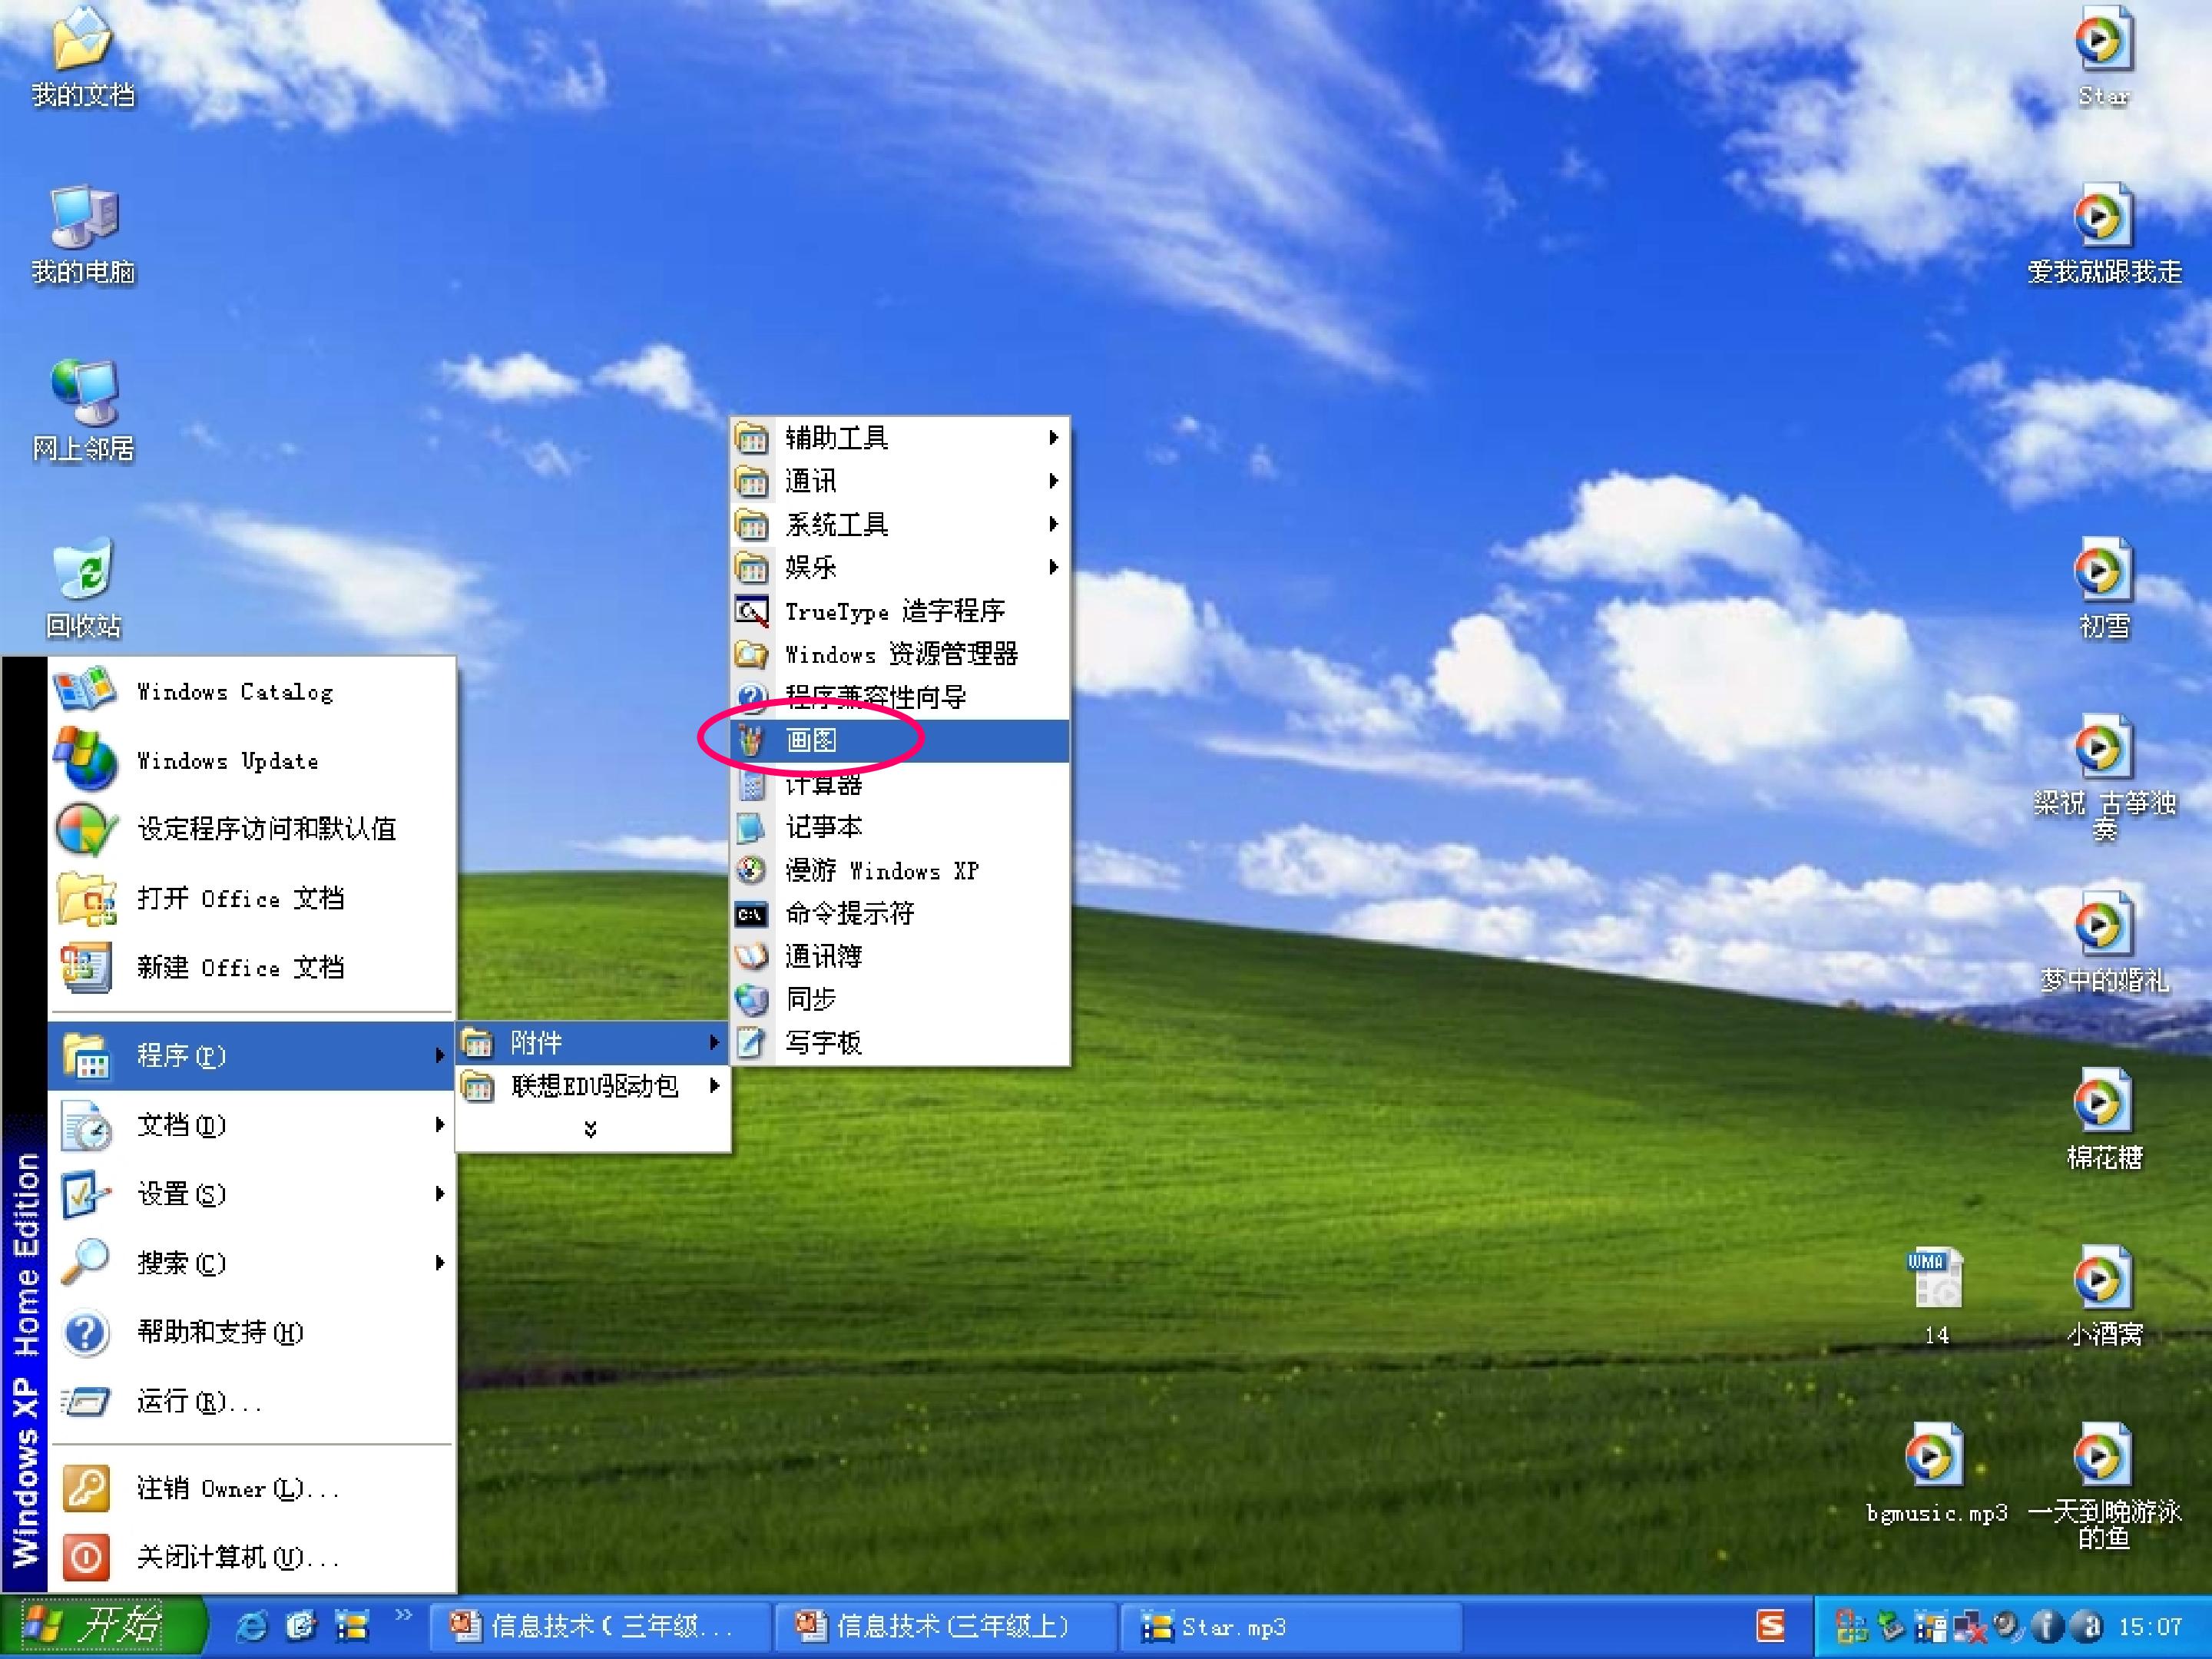
Task: Click the Sogou input method tray icon
Action: pos(1771,1627)
